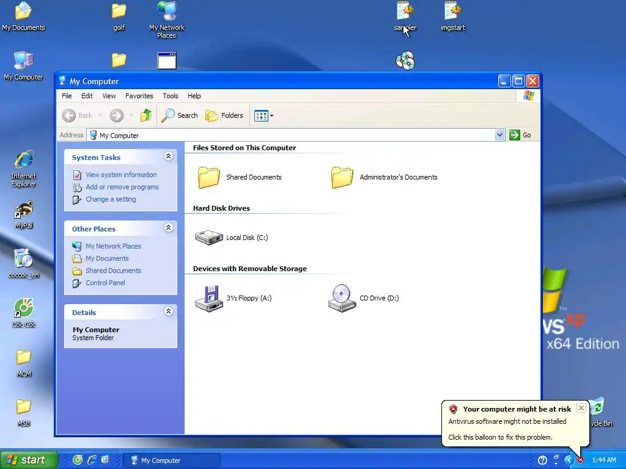This screenshot has width=626, height=469.
Task: Select the 3½ Floppy (A:) drive icon
Action: (209, 298)
